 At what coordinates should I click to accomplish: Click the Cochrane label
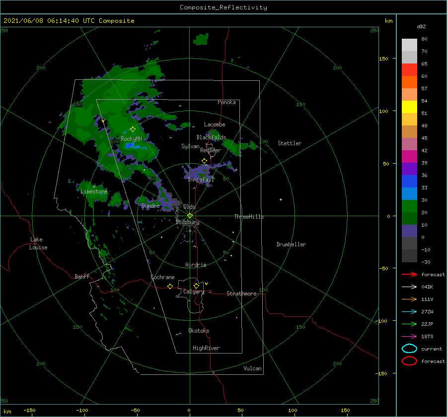click(x=162, y=277)
